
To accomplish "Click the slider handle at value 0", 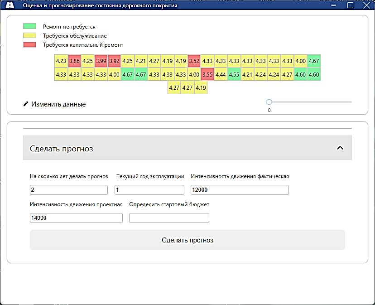I will [x=269, y=102].
